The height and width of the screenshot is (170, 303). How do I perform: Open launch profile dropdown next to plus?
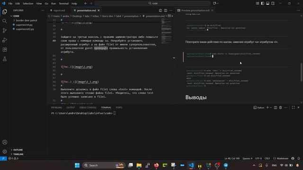[x=271, y=108]
